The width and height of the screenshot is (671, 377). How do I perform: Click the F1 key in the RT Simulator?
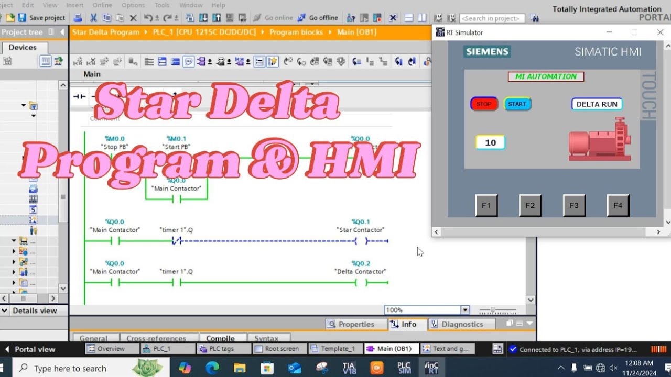[486, 205]
